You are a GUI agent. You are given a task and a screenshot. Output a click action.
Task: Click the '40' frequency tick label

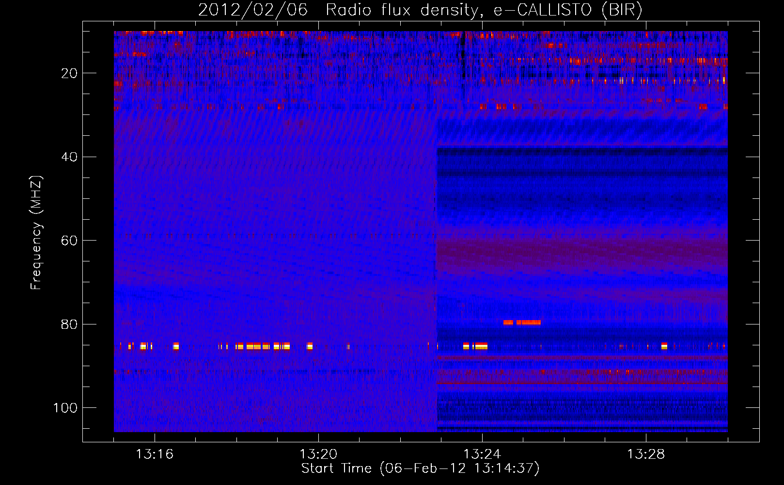coord(69,157)
